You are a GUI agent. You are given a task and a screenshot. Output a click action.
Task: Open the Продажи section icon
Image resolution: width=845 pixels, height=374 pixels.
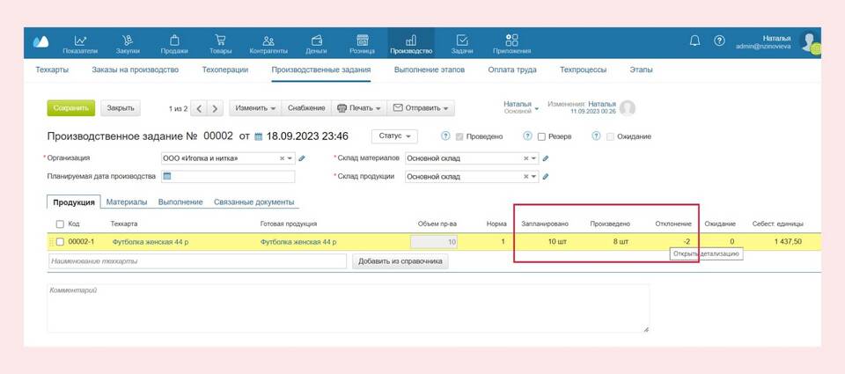point(174,41)
